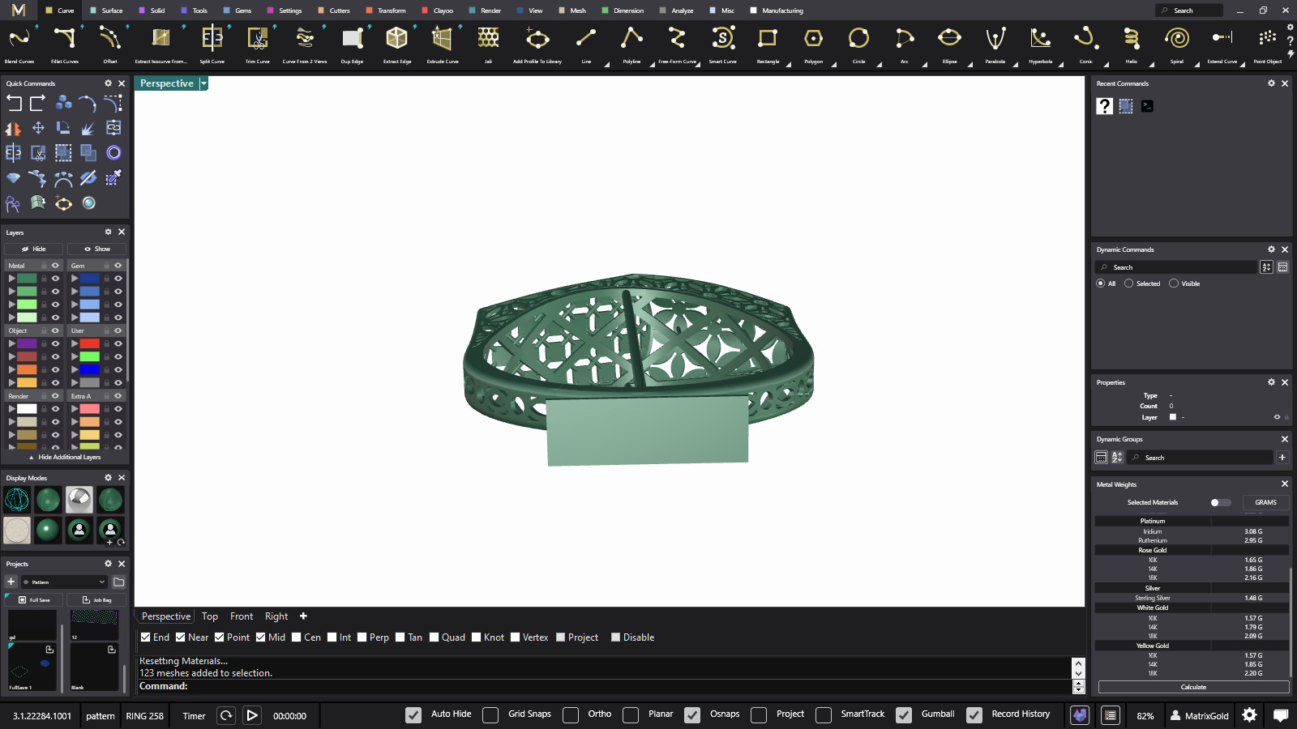Expand the first Metal layer row
This screenshot has width=1297, height=729.
tap(11, 279)
